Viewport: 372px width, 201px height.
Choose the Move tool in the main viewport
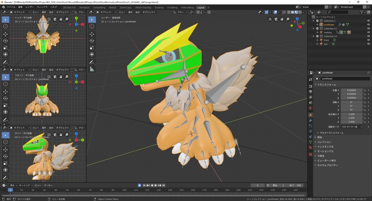point(92,34)
